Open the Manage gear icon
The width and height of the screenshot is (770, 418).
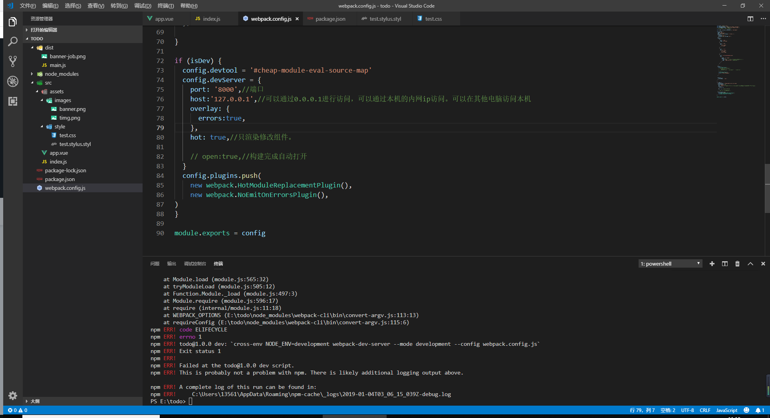pos(13,396)
